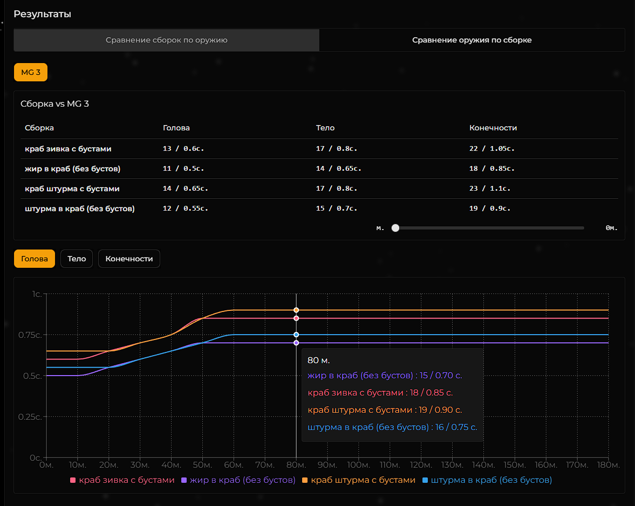
Task: Click the orange data point at 80m
Action: [296, 310]
